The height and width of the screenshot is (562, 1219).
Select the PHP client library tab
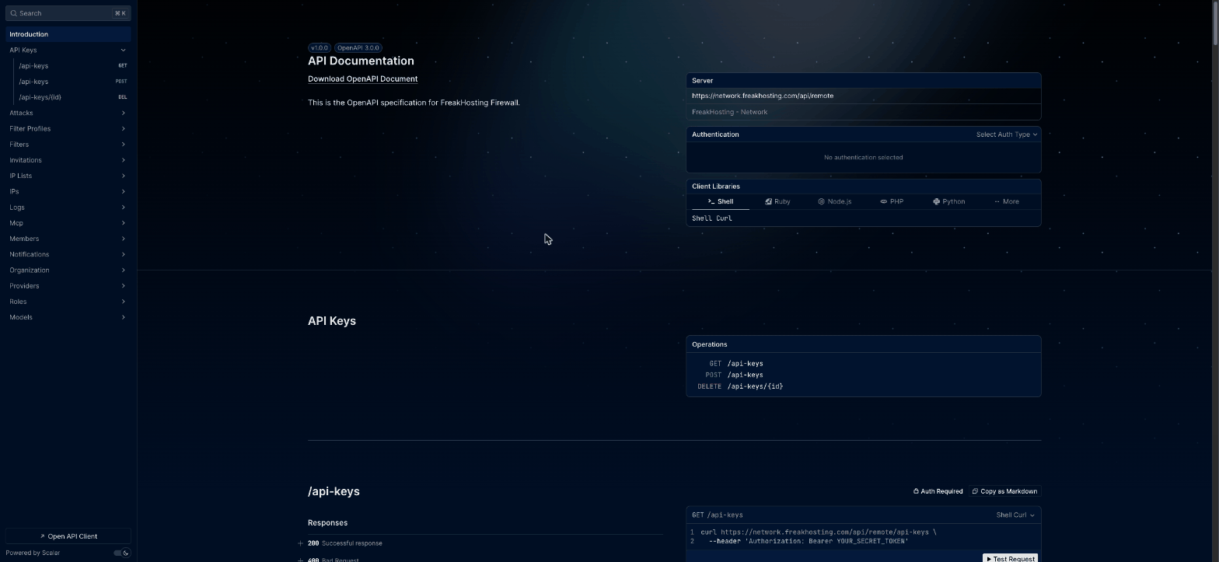tap(892, 201)
